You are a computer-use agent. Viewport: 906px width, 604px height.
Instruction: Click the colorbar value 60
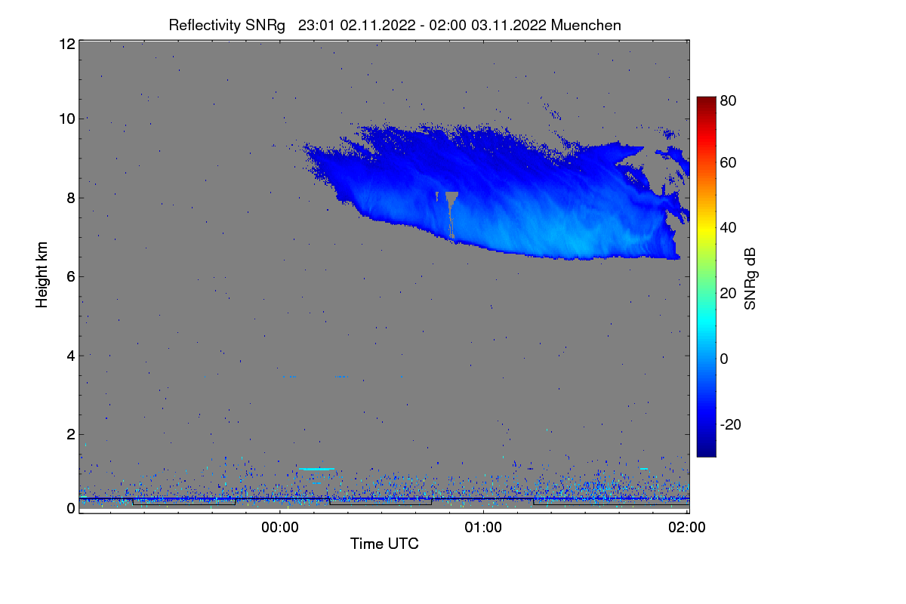click(x=729, y=163)
